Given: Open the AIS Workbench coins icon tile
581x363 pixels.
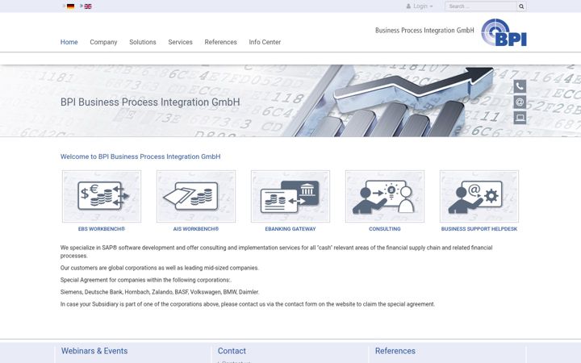Looking at the screenshot, I should tap(196, 196).
